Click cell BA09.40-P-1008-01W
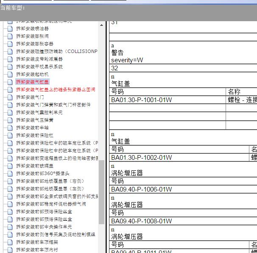 (183, 221)
